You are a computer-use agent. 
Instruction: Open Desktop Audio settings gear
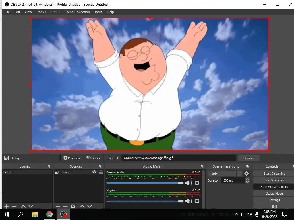pyautogui.click(x=197, y=183)
